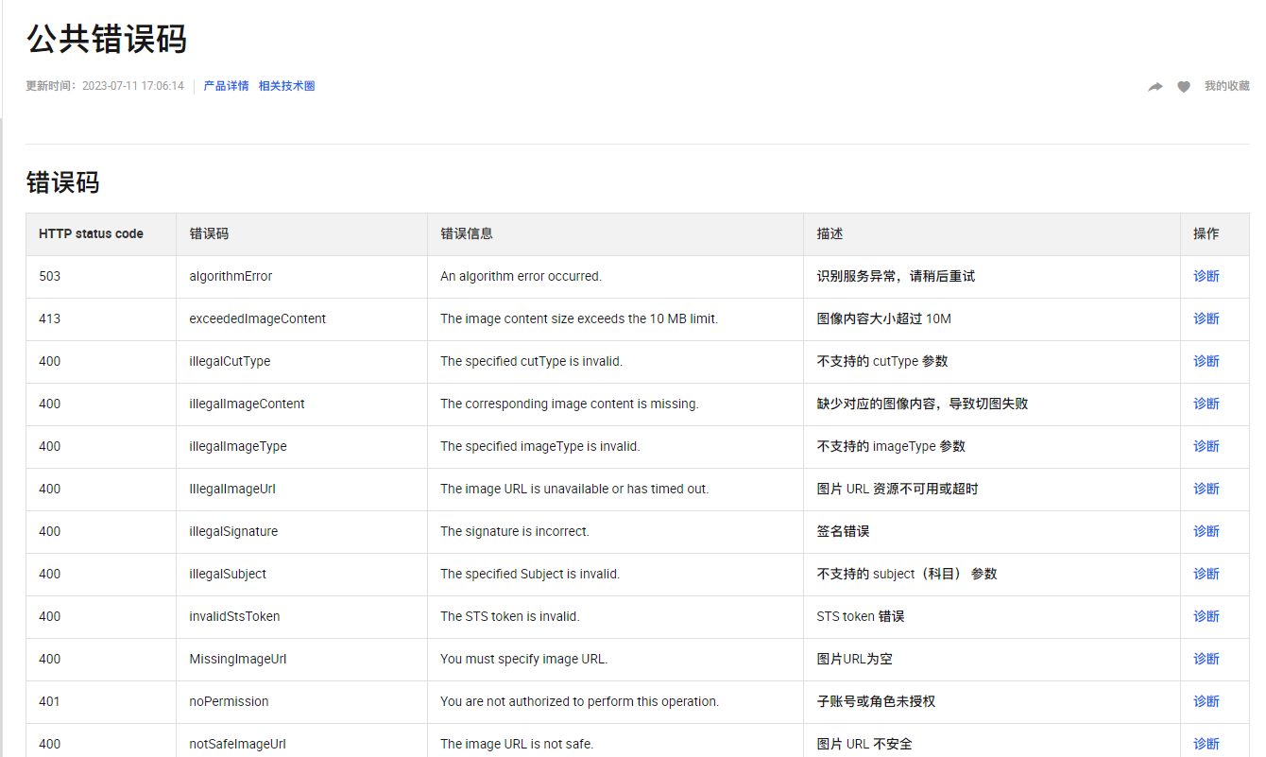Click 诊断 for MissingImageUrl row

[1206, 659]
